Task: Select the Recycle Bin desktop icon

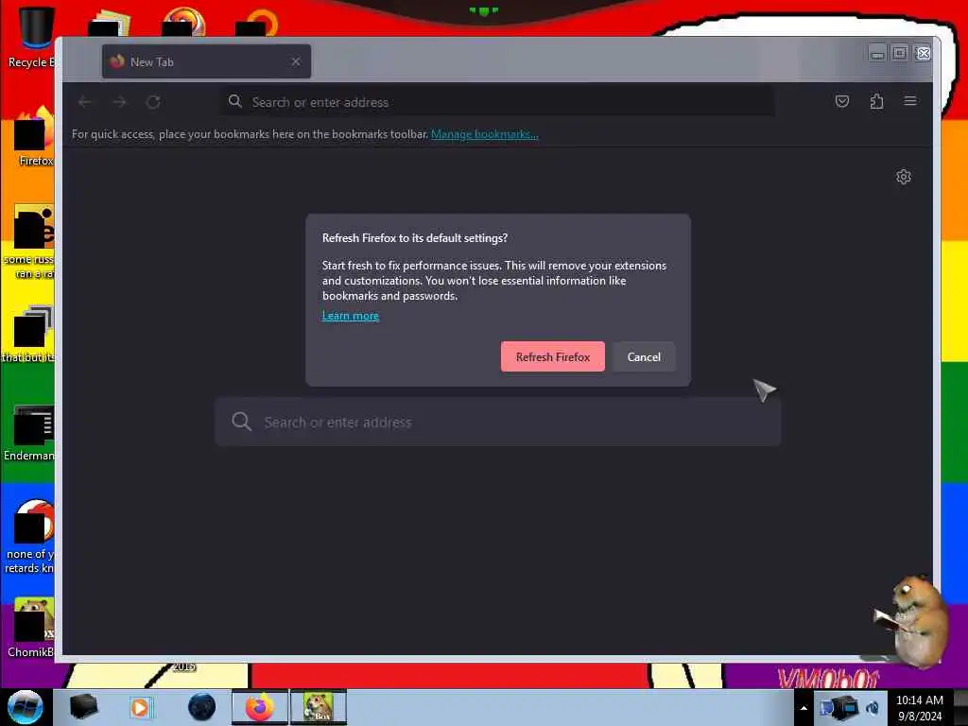Action: point(32,37)
